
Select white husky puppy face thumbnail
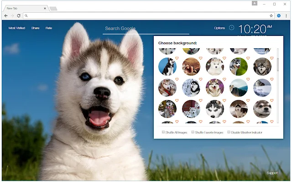[x=215, y=66]
